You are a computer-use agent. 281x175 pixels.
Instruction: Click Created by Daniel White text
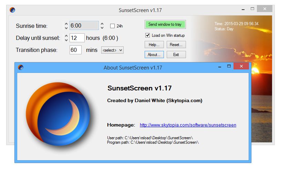click(155, 100)
